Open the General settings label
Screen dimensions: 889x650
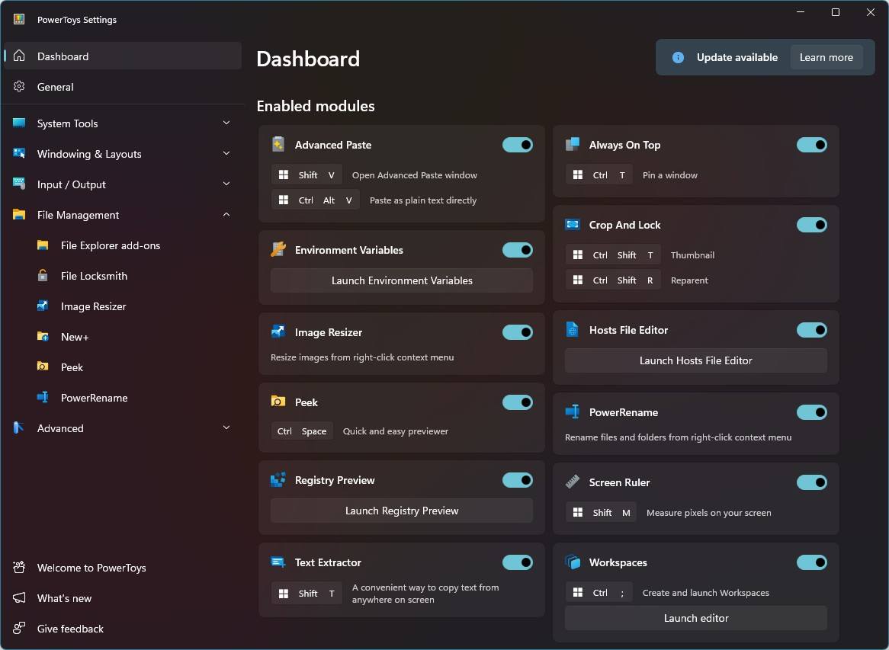tap(56, 87)
